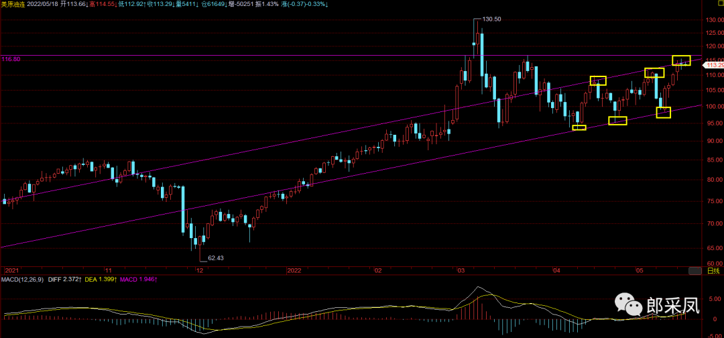This screenshot has height=338, width=724.
Task: Click the 130.50 high price marker
Action: tap(493, 19)
